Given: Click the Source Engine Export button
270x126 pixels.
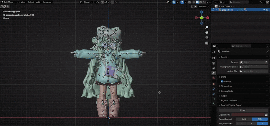Looking at the screenshot, I should [x=243, y=110].
